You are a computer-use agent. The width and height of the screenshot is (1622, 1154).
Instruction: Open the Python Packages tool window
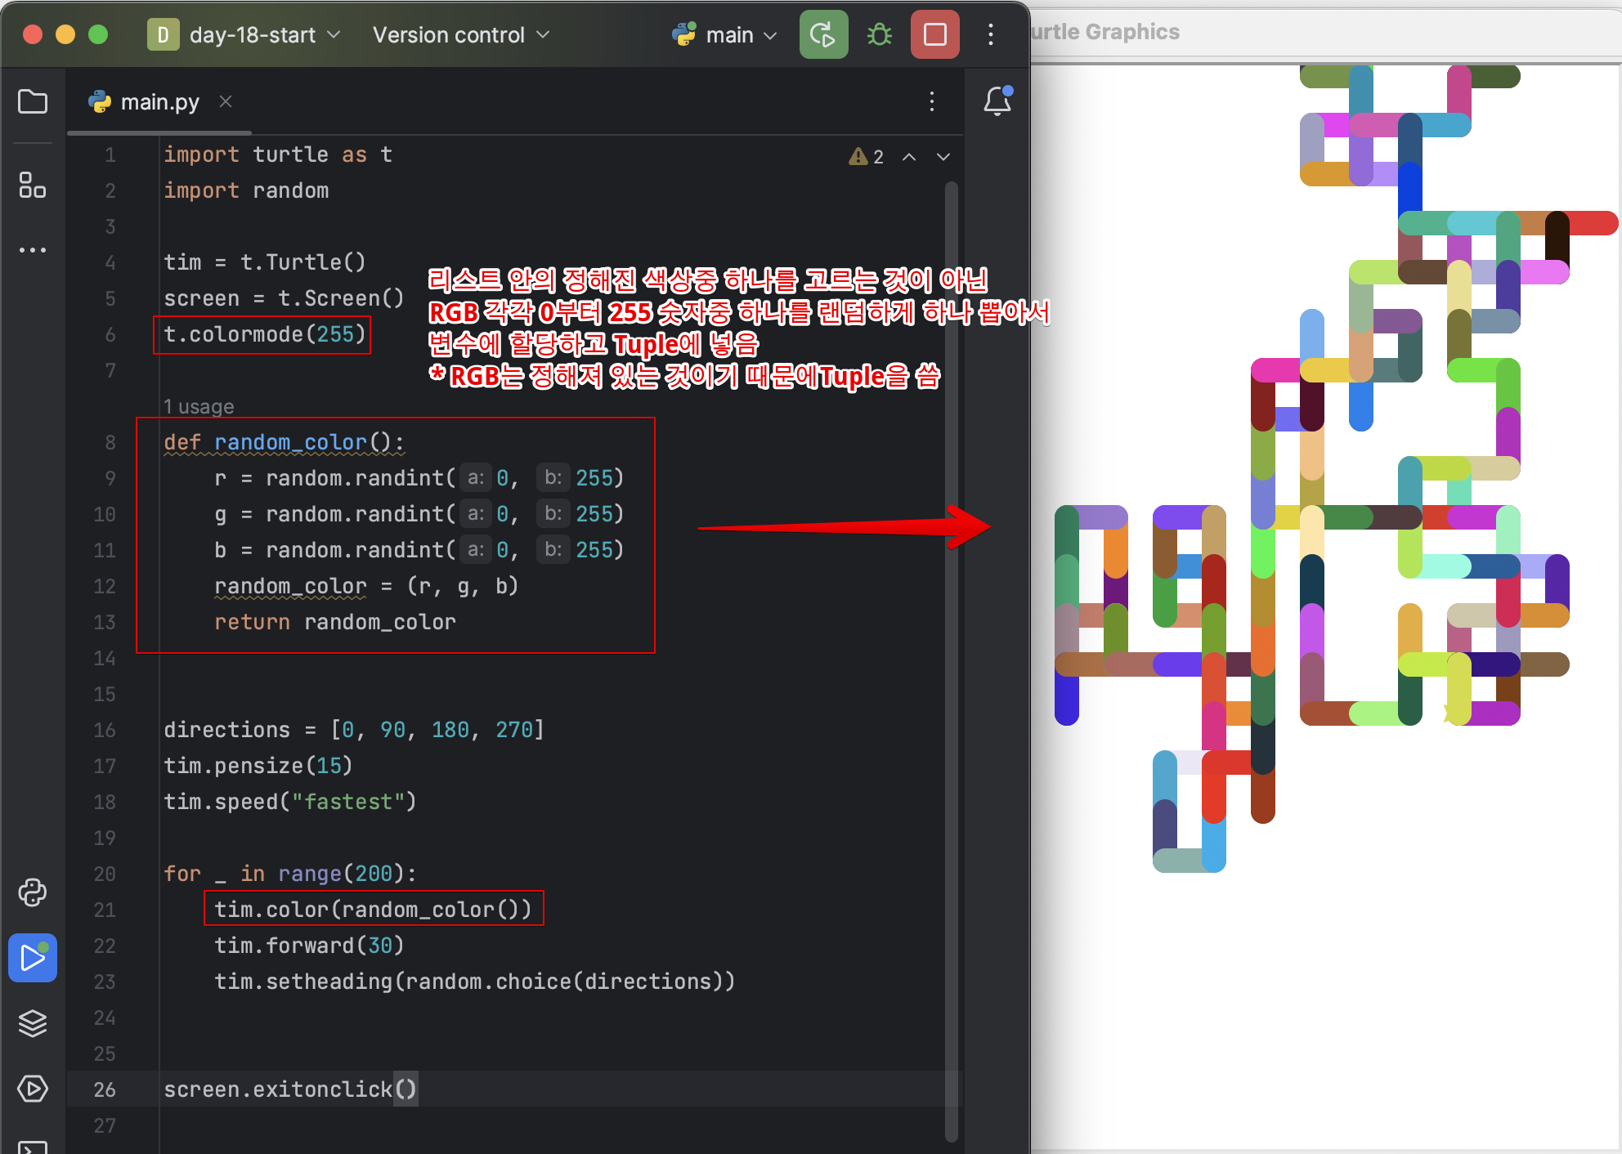(33, 892)
